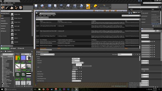Open Building Class None dropdown
The height and width of the screenshot is (91, 162).
pyautogui.click(x=74, y=74)
